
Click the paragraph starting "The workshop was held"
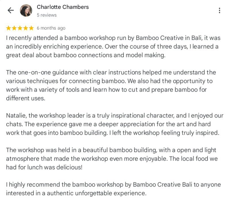tap(111, 159)
